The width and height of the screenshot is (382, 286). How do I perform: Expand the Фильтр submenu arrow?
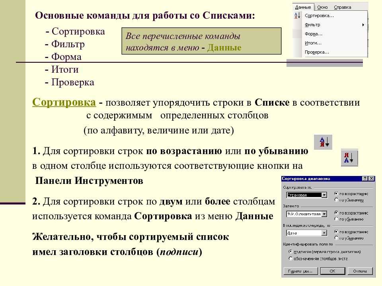pos(363,25)
